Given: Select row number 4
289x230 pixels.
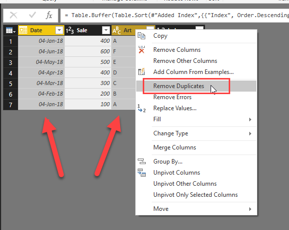Looking at the screenshot, I should click(x=11, y=73).
